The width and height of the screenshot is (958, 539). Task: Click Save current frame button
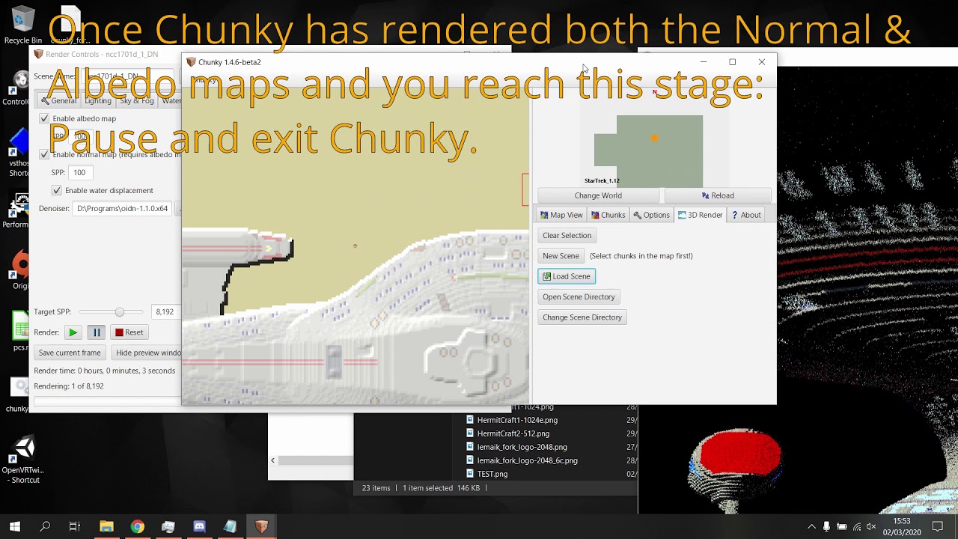coord(70,353)
